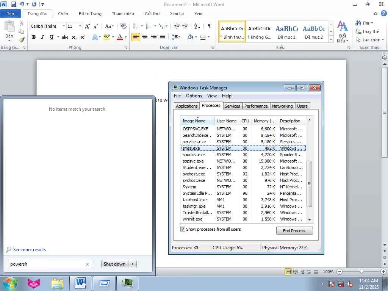388x291 pixels.
Task: Click zoom out minus button
Action: pos(340,271)
